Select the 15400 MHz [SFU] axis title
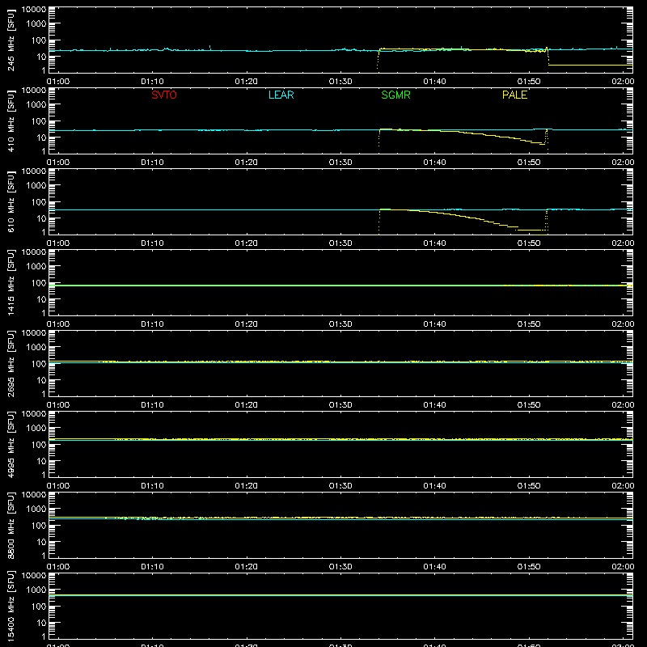This screenshot has width=647, height=647. (11, 606)
